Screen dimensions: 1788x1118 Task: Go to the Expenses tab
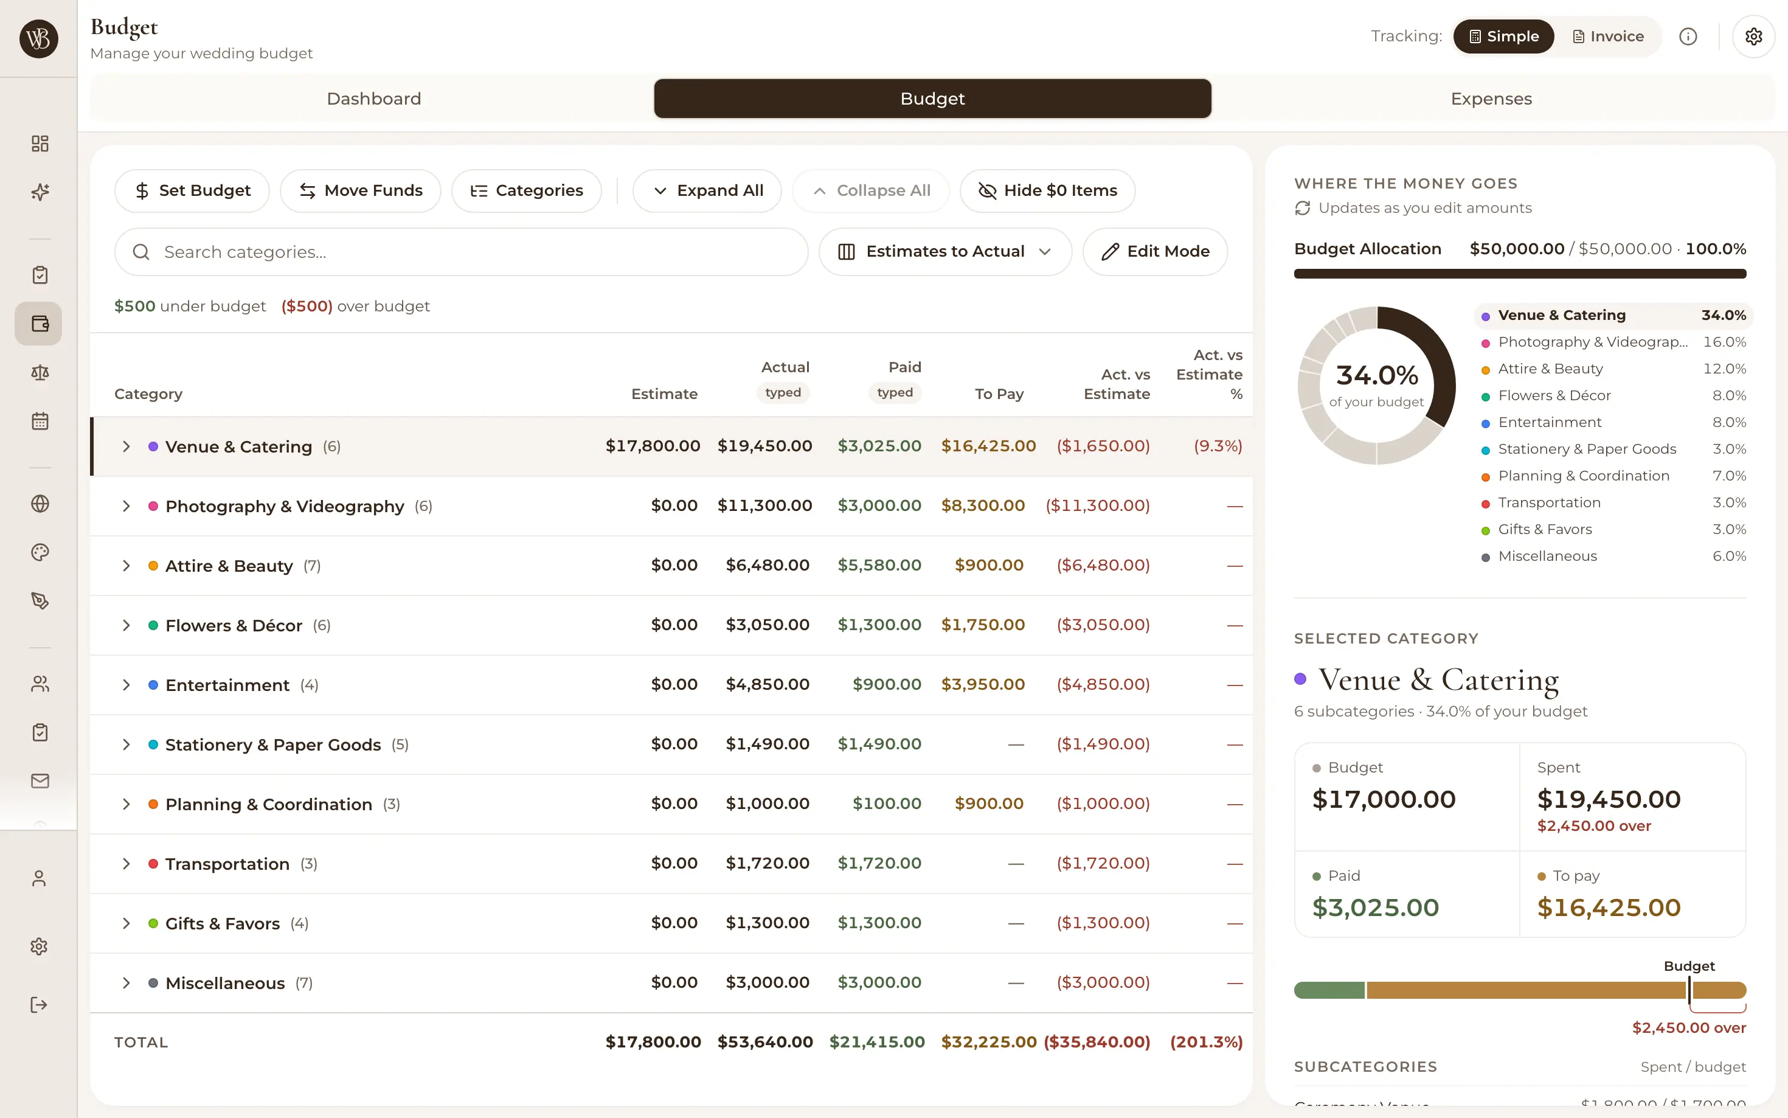click(x=1492, y=99)
